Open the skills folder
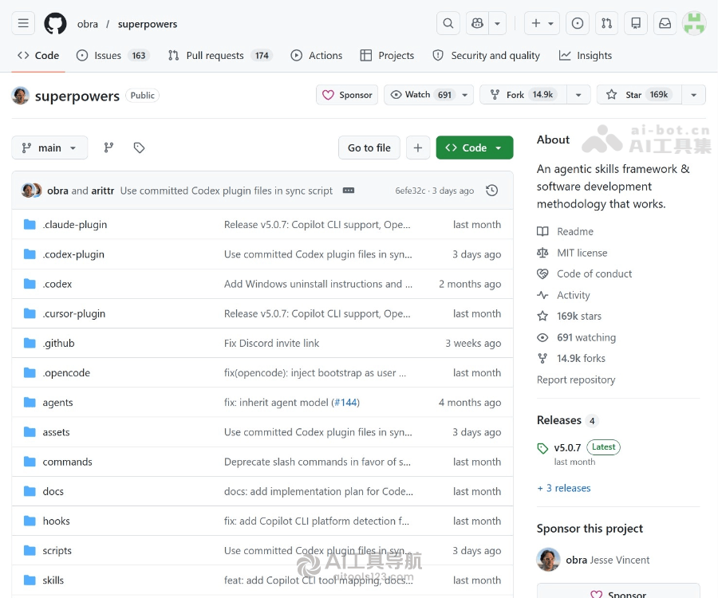Screen dimensions: 718x598 53,580
